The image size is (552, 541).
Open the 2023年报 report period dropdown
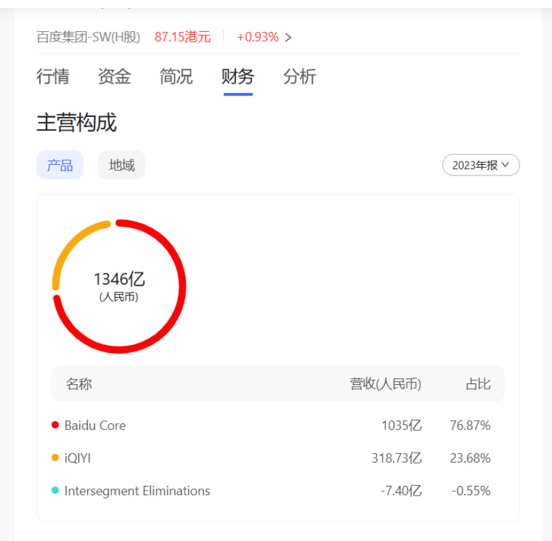[481, 165]
